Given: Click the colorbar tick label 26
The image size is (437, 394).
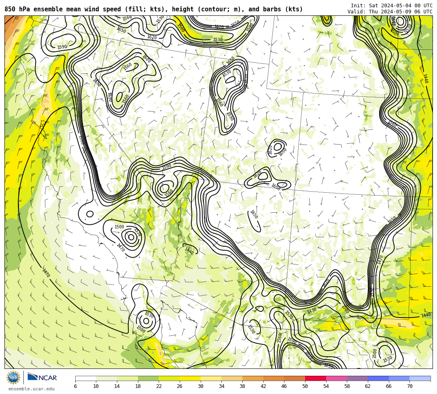Looking at the screenshot, I should click(x=180, y=386).
